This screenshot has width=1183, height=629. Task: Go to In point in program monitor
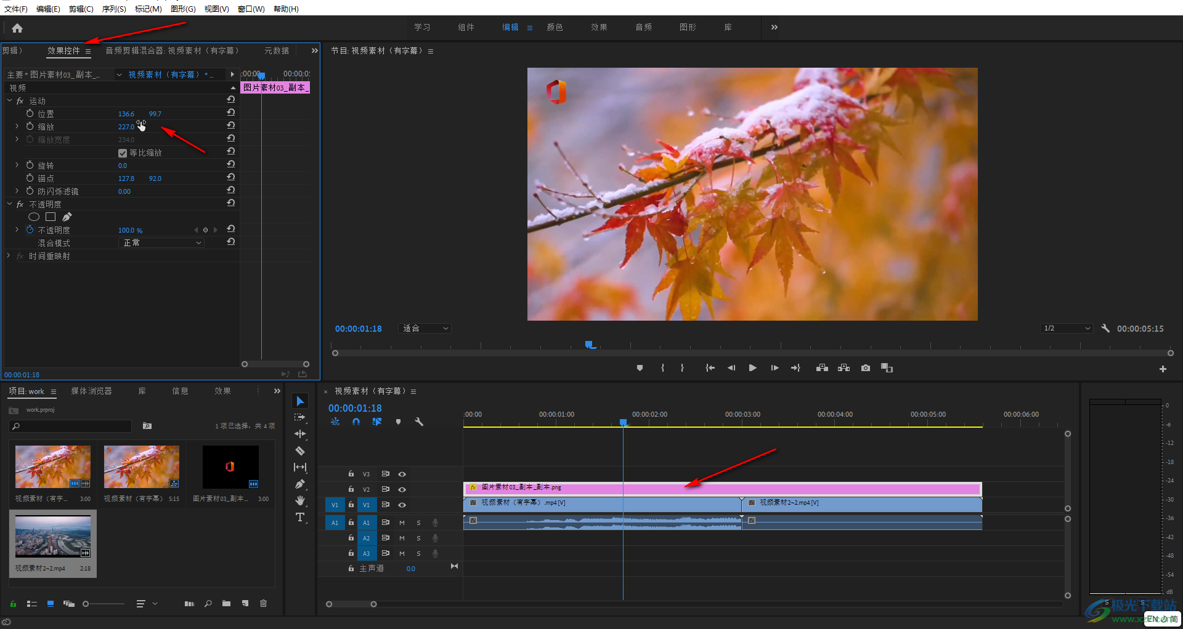click(710, 368)
